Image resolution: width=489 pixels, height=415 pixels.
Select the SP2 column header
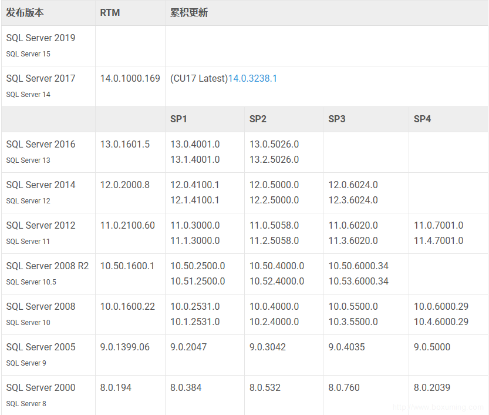(x=258, y=119)
